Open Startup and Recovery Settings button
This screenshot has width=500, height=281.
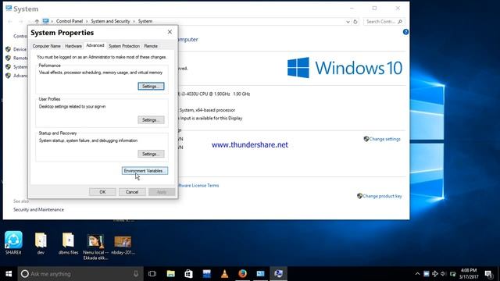151,154
